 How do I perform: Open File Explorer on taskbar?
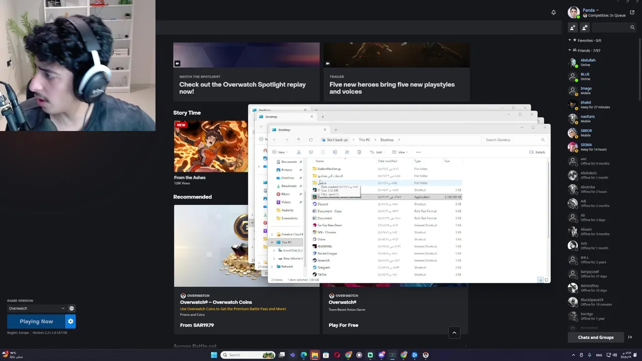pos(314,355)
